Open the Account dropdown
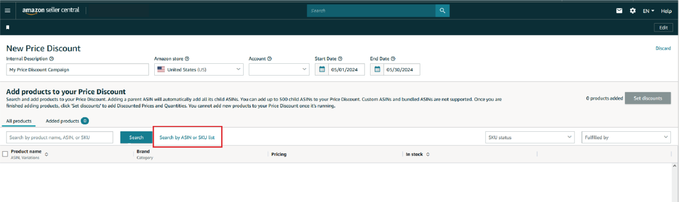Image resolution: width=679 pixels, height=202 pixels. pyautogui.click(x=279, y=69)
